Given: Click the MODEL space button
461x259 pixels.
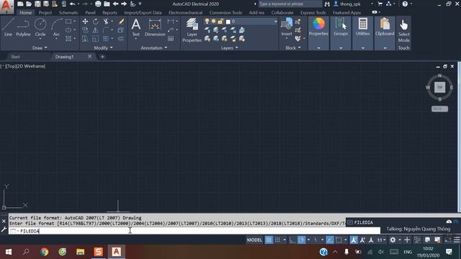Looking at the screenshot, I should tap(254, 240).
